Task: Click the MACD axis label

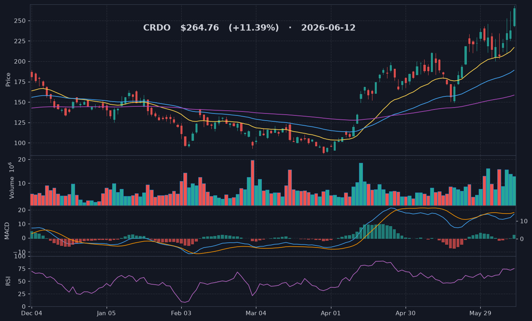Action: [x=7, y=231]
